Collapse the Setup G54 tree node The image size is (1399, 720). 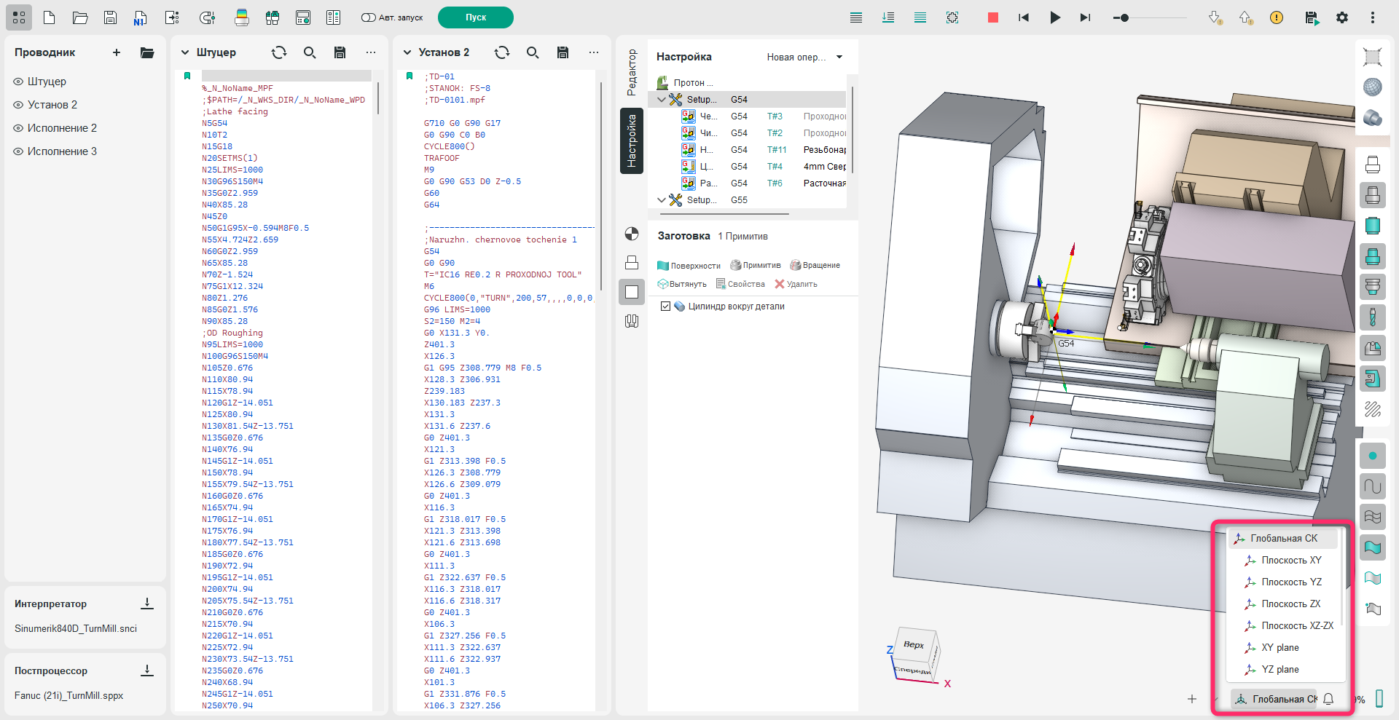tap(662, 100)
